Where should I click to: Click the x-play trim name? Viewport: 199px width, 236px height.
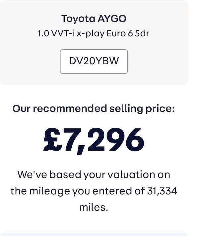(89, 34)
